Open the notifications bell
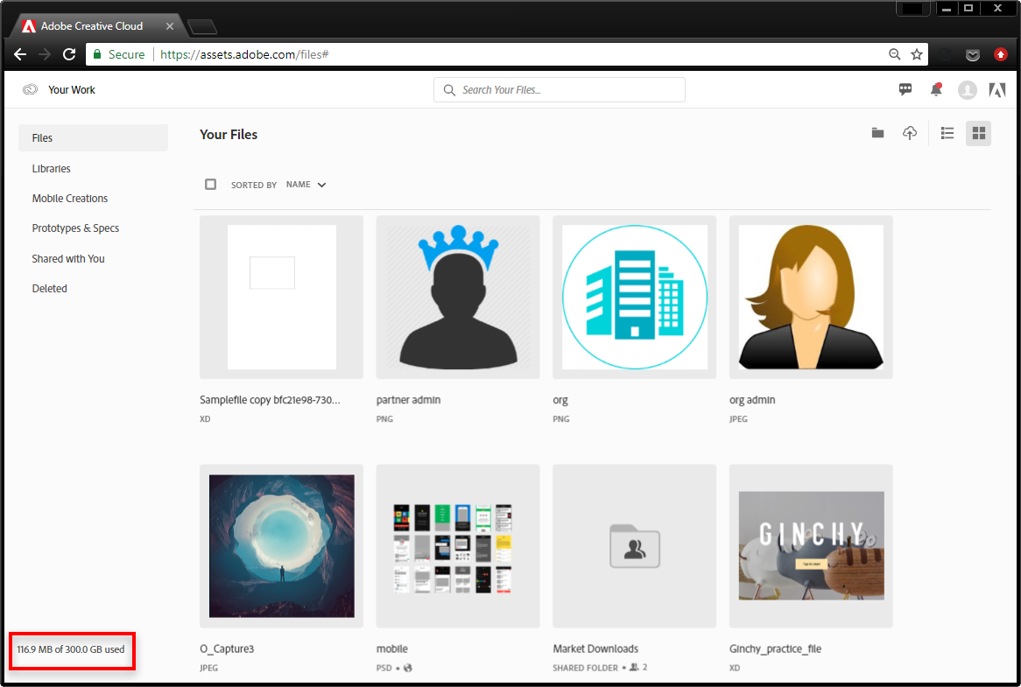 coord(936,89)
